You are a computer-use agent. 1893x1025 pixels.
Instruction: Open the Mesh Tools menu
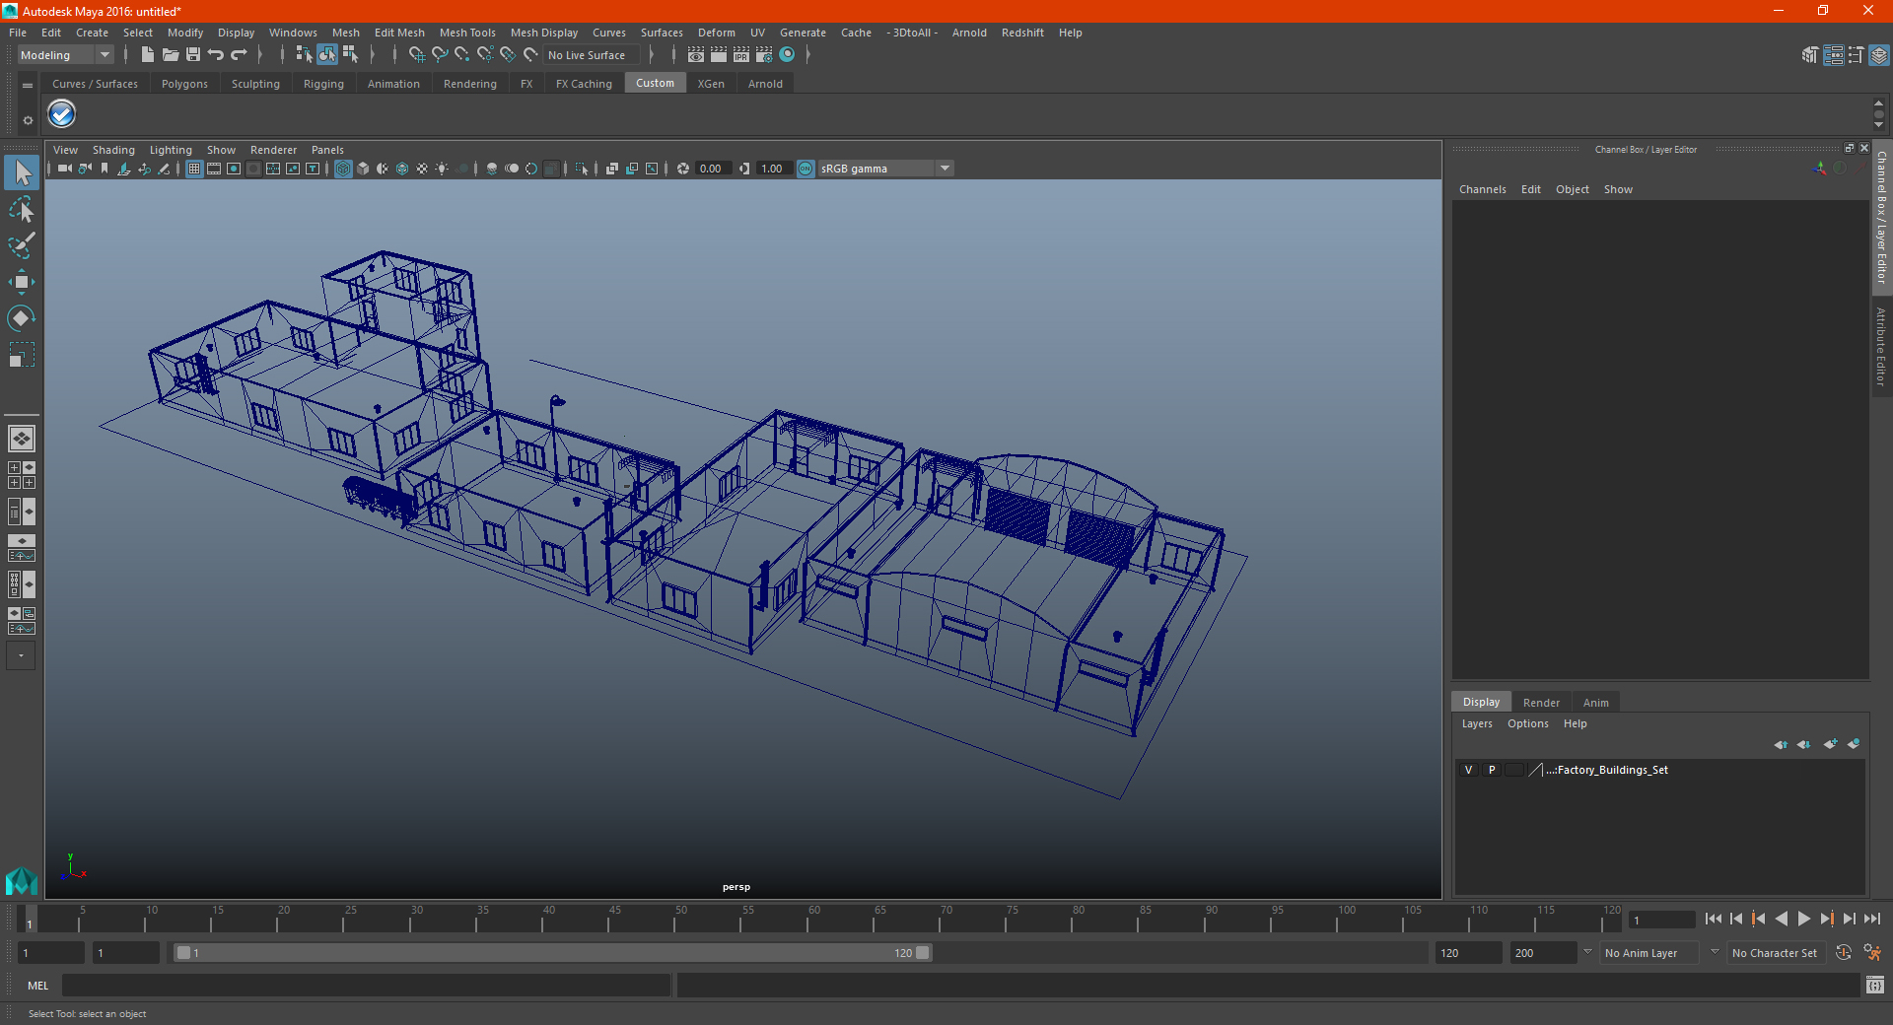click(x=467, y=33)
